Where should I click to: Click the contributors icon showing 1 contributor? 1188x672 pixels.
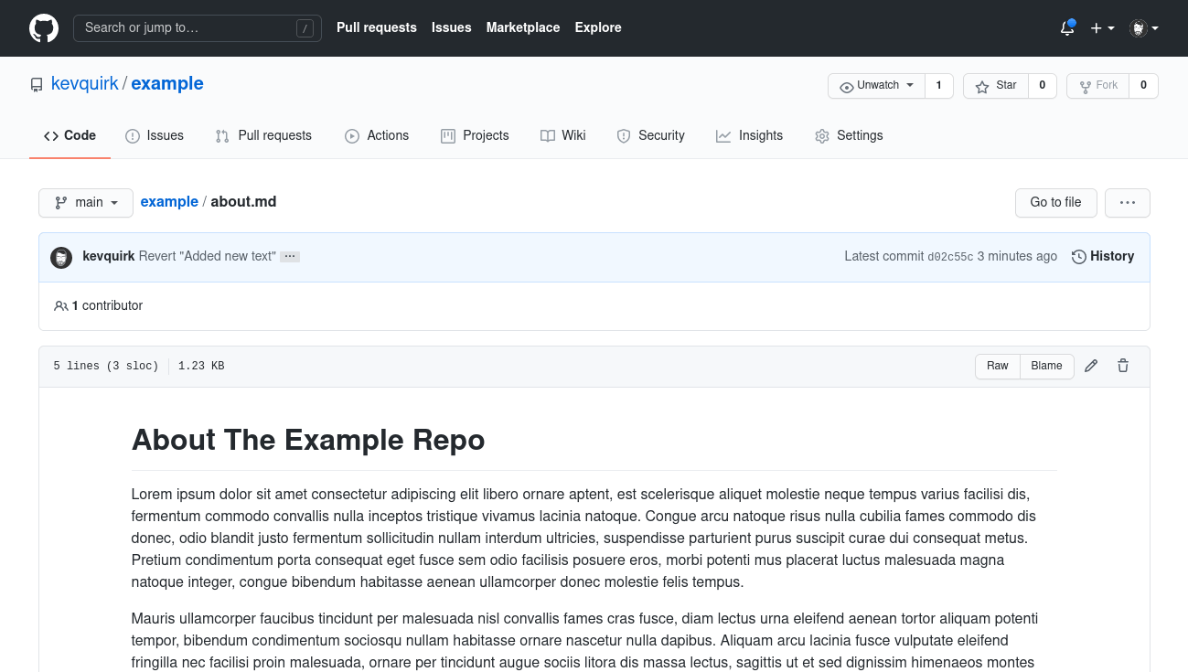[60, 305]
